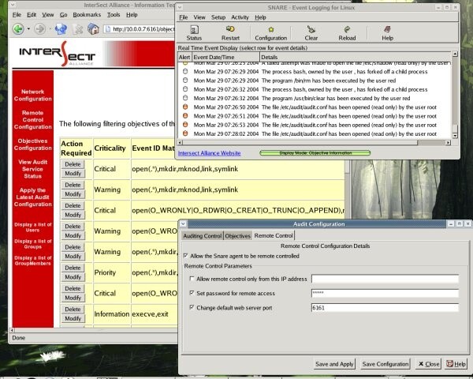Open the Setup menu in SNARE window
The height and width of the screenshot is (379, 473).
point(218,17)
